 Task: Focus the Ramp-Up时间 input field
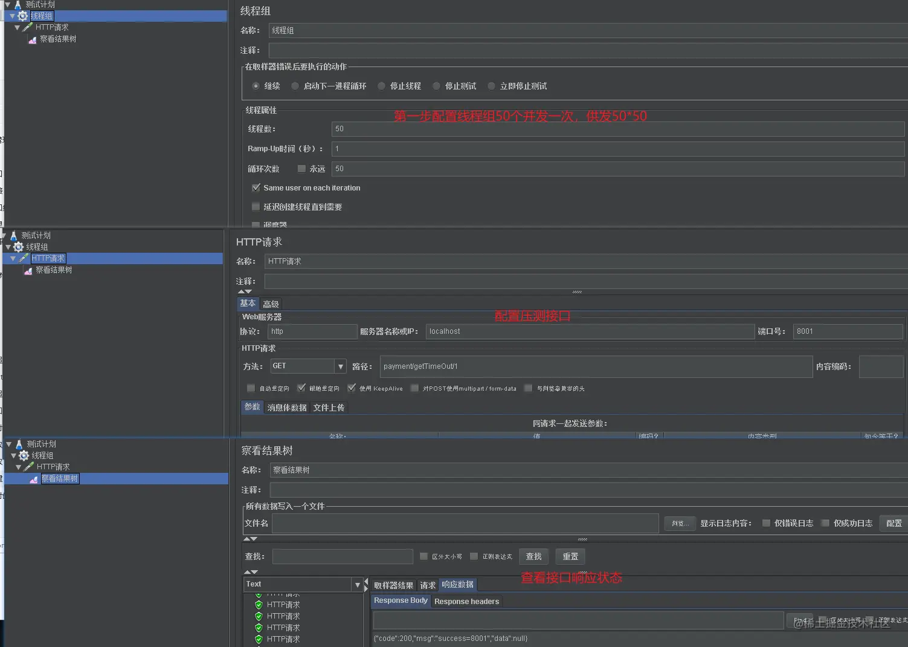pyautogui.click(x=618, y=149)
